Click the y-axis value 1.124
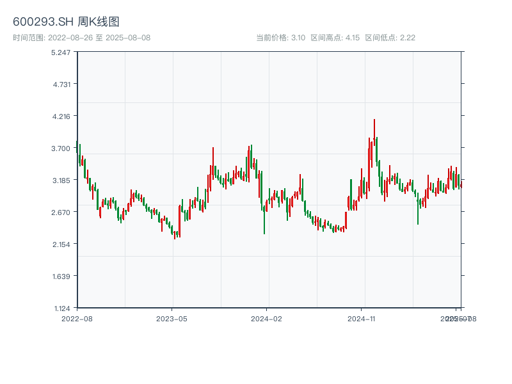Screen dimensions: 512x384 pyautogui.click(x=62, y=308)
